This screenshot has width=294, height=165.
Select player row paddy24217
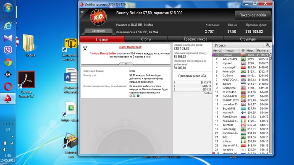pos(241,96)
